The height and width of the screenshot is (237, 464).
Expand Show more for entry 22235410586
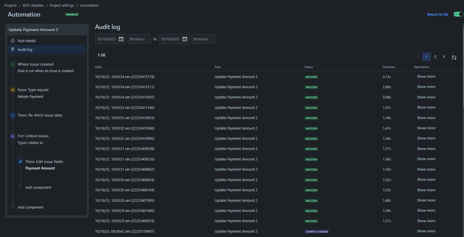point(426,128)
